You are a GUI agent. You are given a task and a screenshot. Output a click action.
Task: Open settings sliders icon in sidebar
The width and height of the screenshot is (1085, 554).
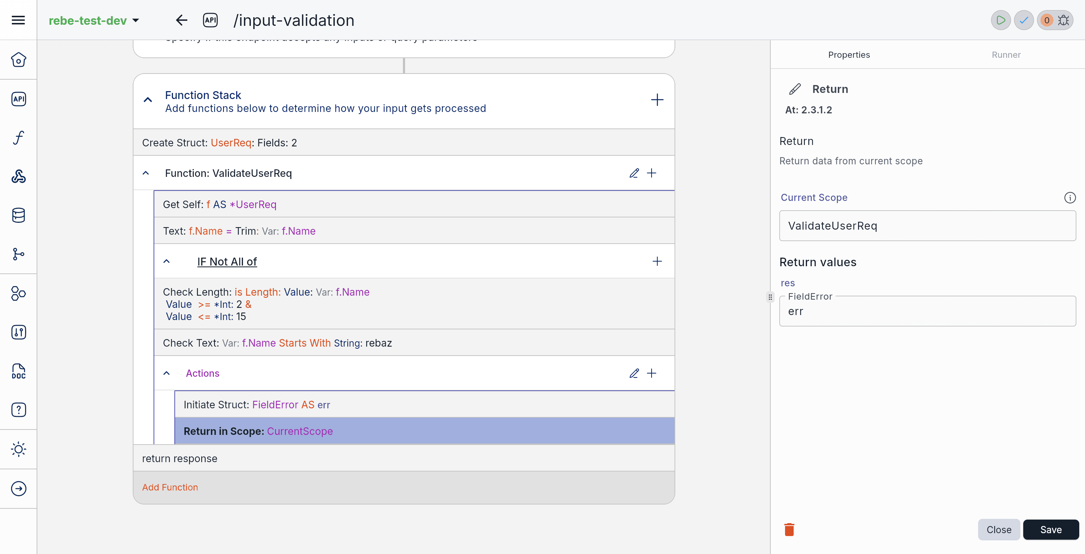click(x=18, y=332)
